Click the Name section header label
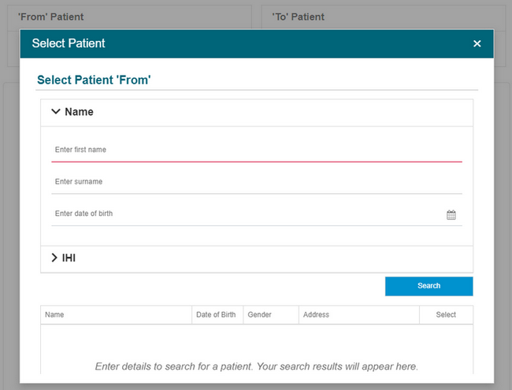512x390 pixels. click(79, 112)
